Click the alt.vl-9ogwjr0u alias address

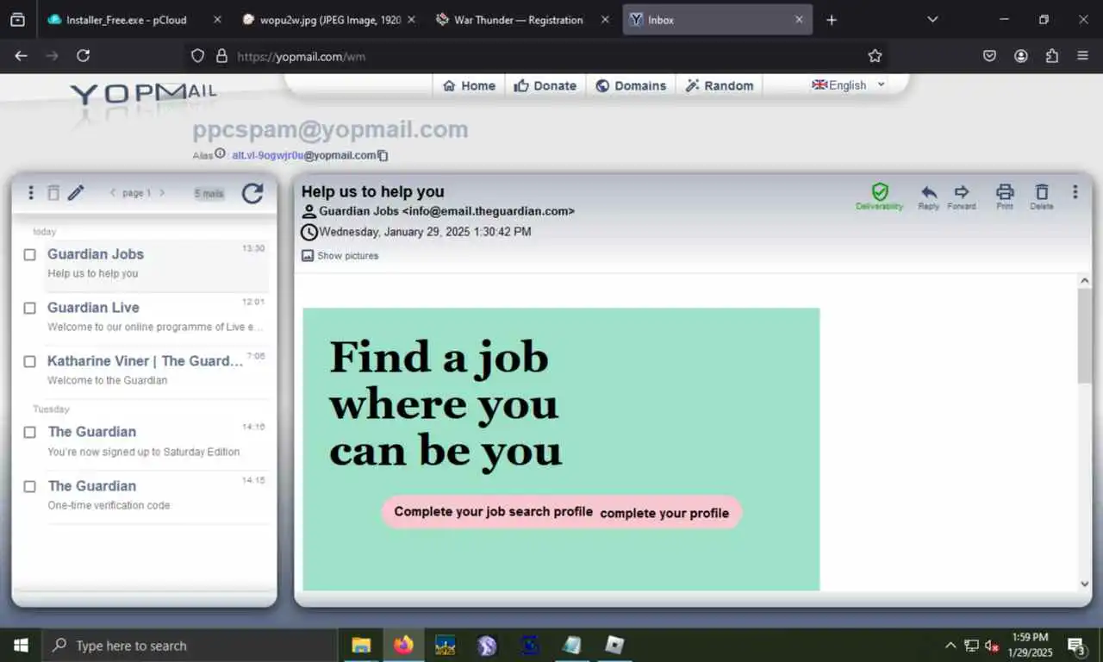304,156
